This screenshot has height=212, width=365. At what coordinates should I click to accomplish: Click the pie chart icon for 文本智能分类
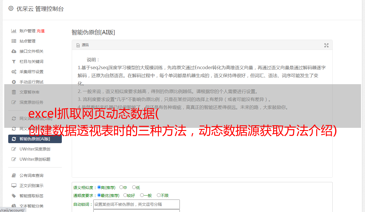click(14, 206)
